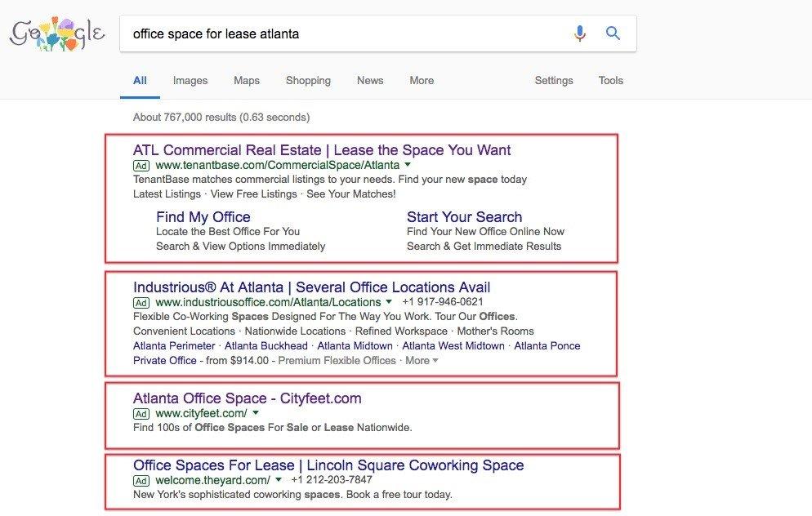Click the Start Your Search sitelink

pos(464,217)
